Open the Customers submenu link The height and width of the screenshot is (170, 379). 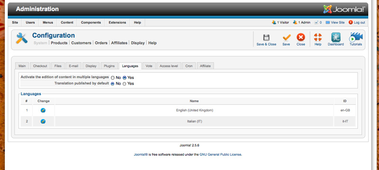[x=81, y=43]
